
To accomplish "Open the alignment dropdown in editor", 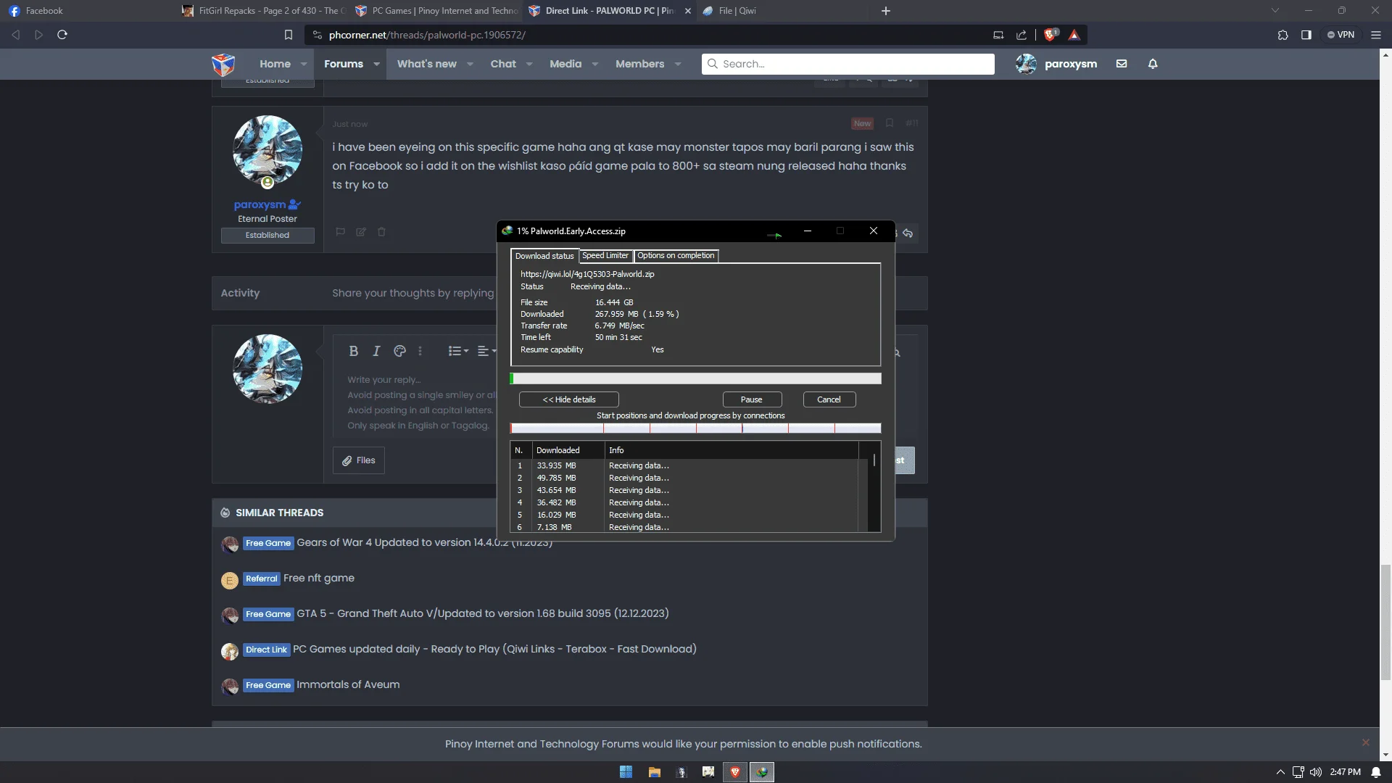I will 486,351.
